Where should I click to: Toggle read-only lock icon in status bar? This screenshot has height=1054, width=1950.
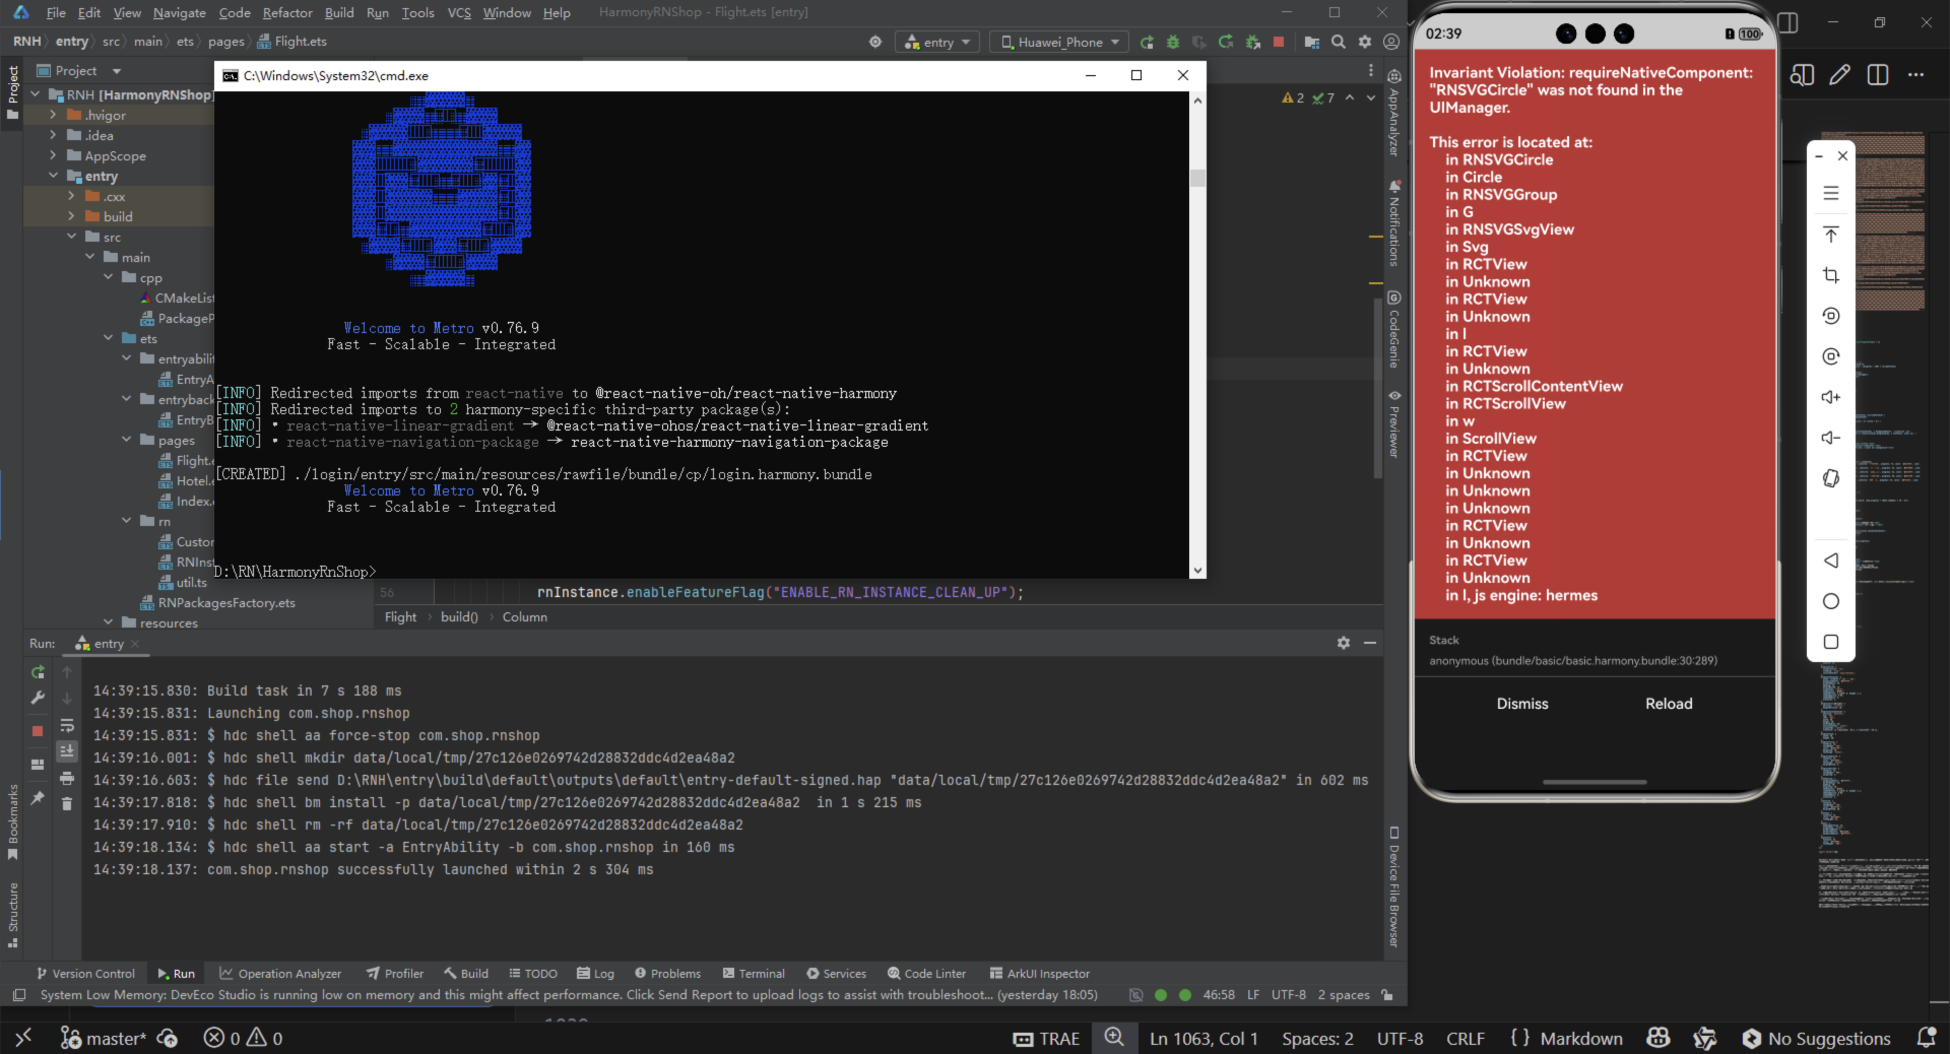[x=1387, y=995]
